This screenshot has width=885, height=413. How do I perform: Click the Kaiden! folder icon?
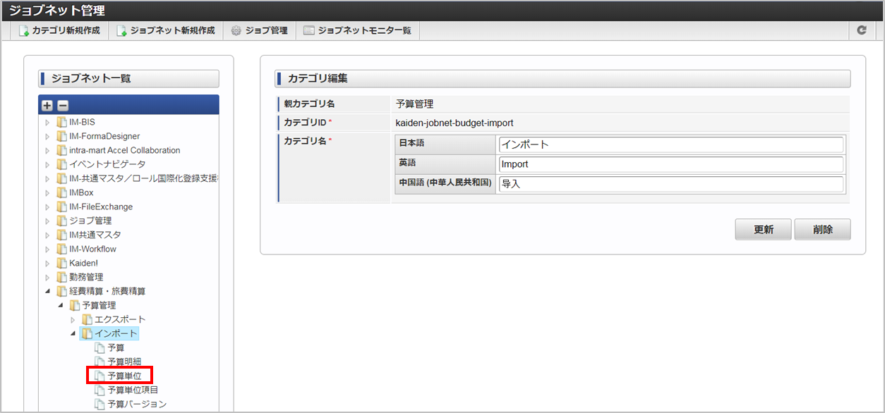click(61, 263)
